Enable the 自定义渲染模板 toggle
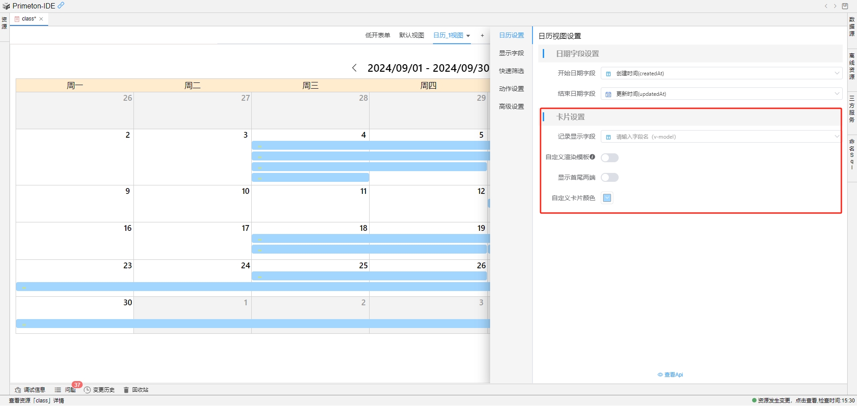Viewport: 857px width, 406px height. tap(610, 157)
